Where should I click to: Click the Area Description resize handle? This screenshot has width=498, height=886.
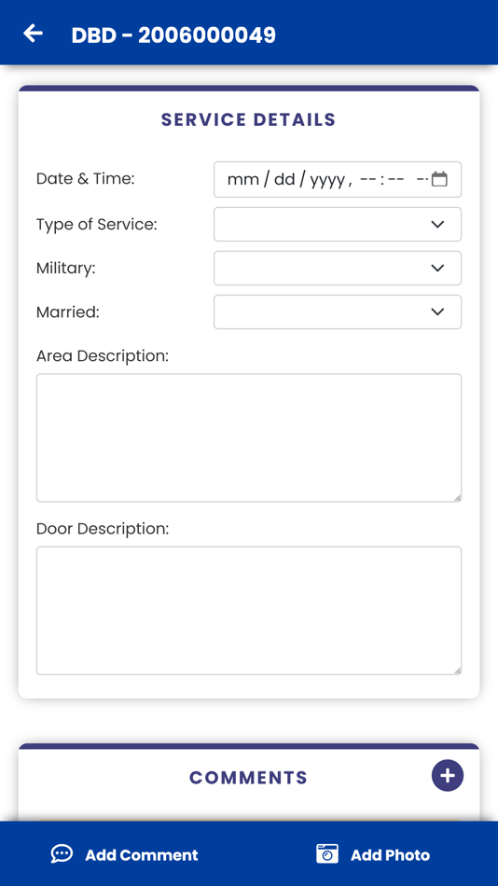[457, 498]
